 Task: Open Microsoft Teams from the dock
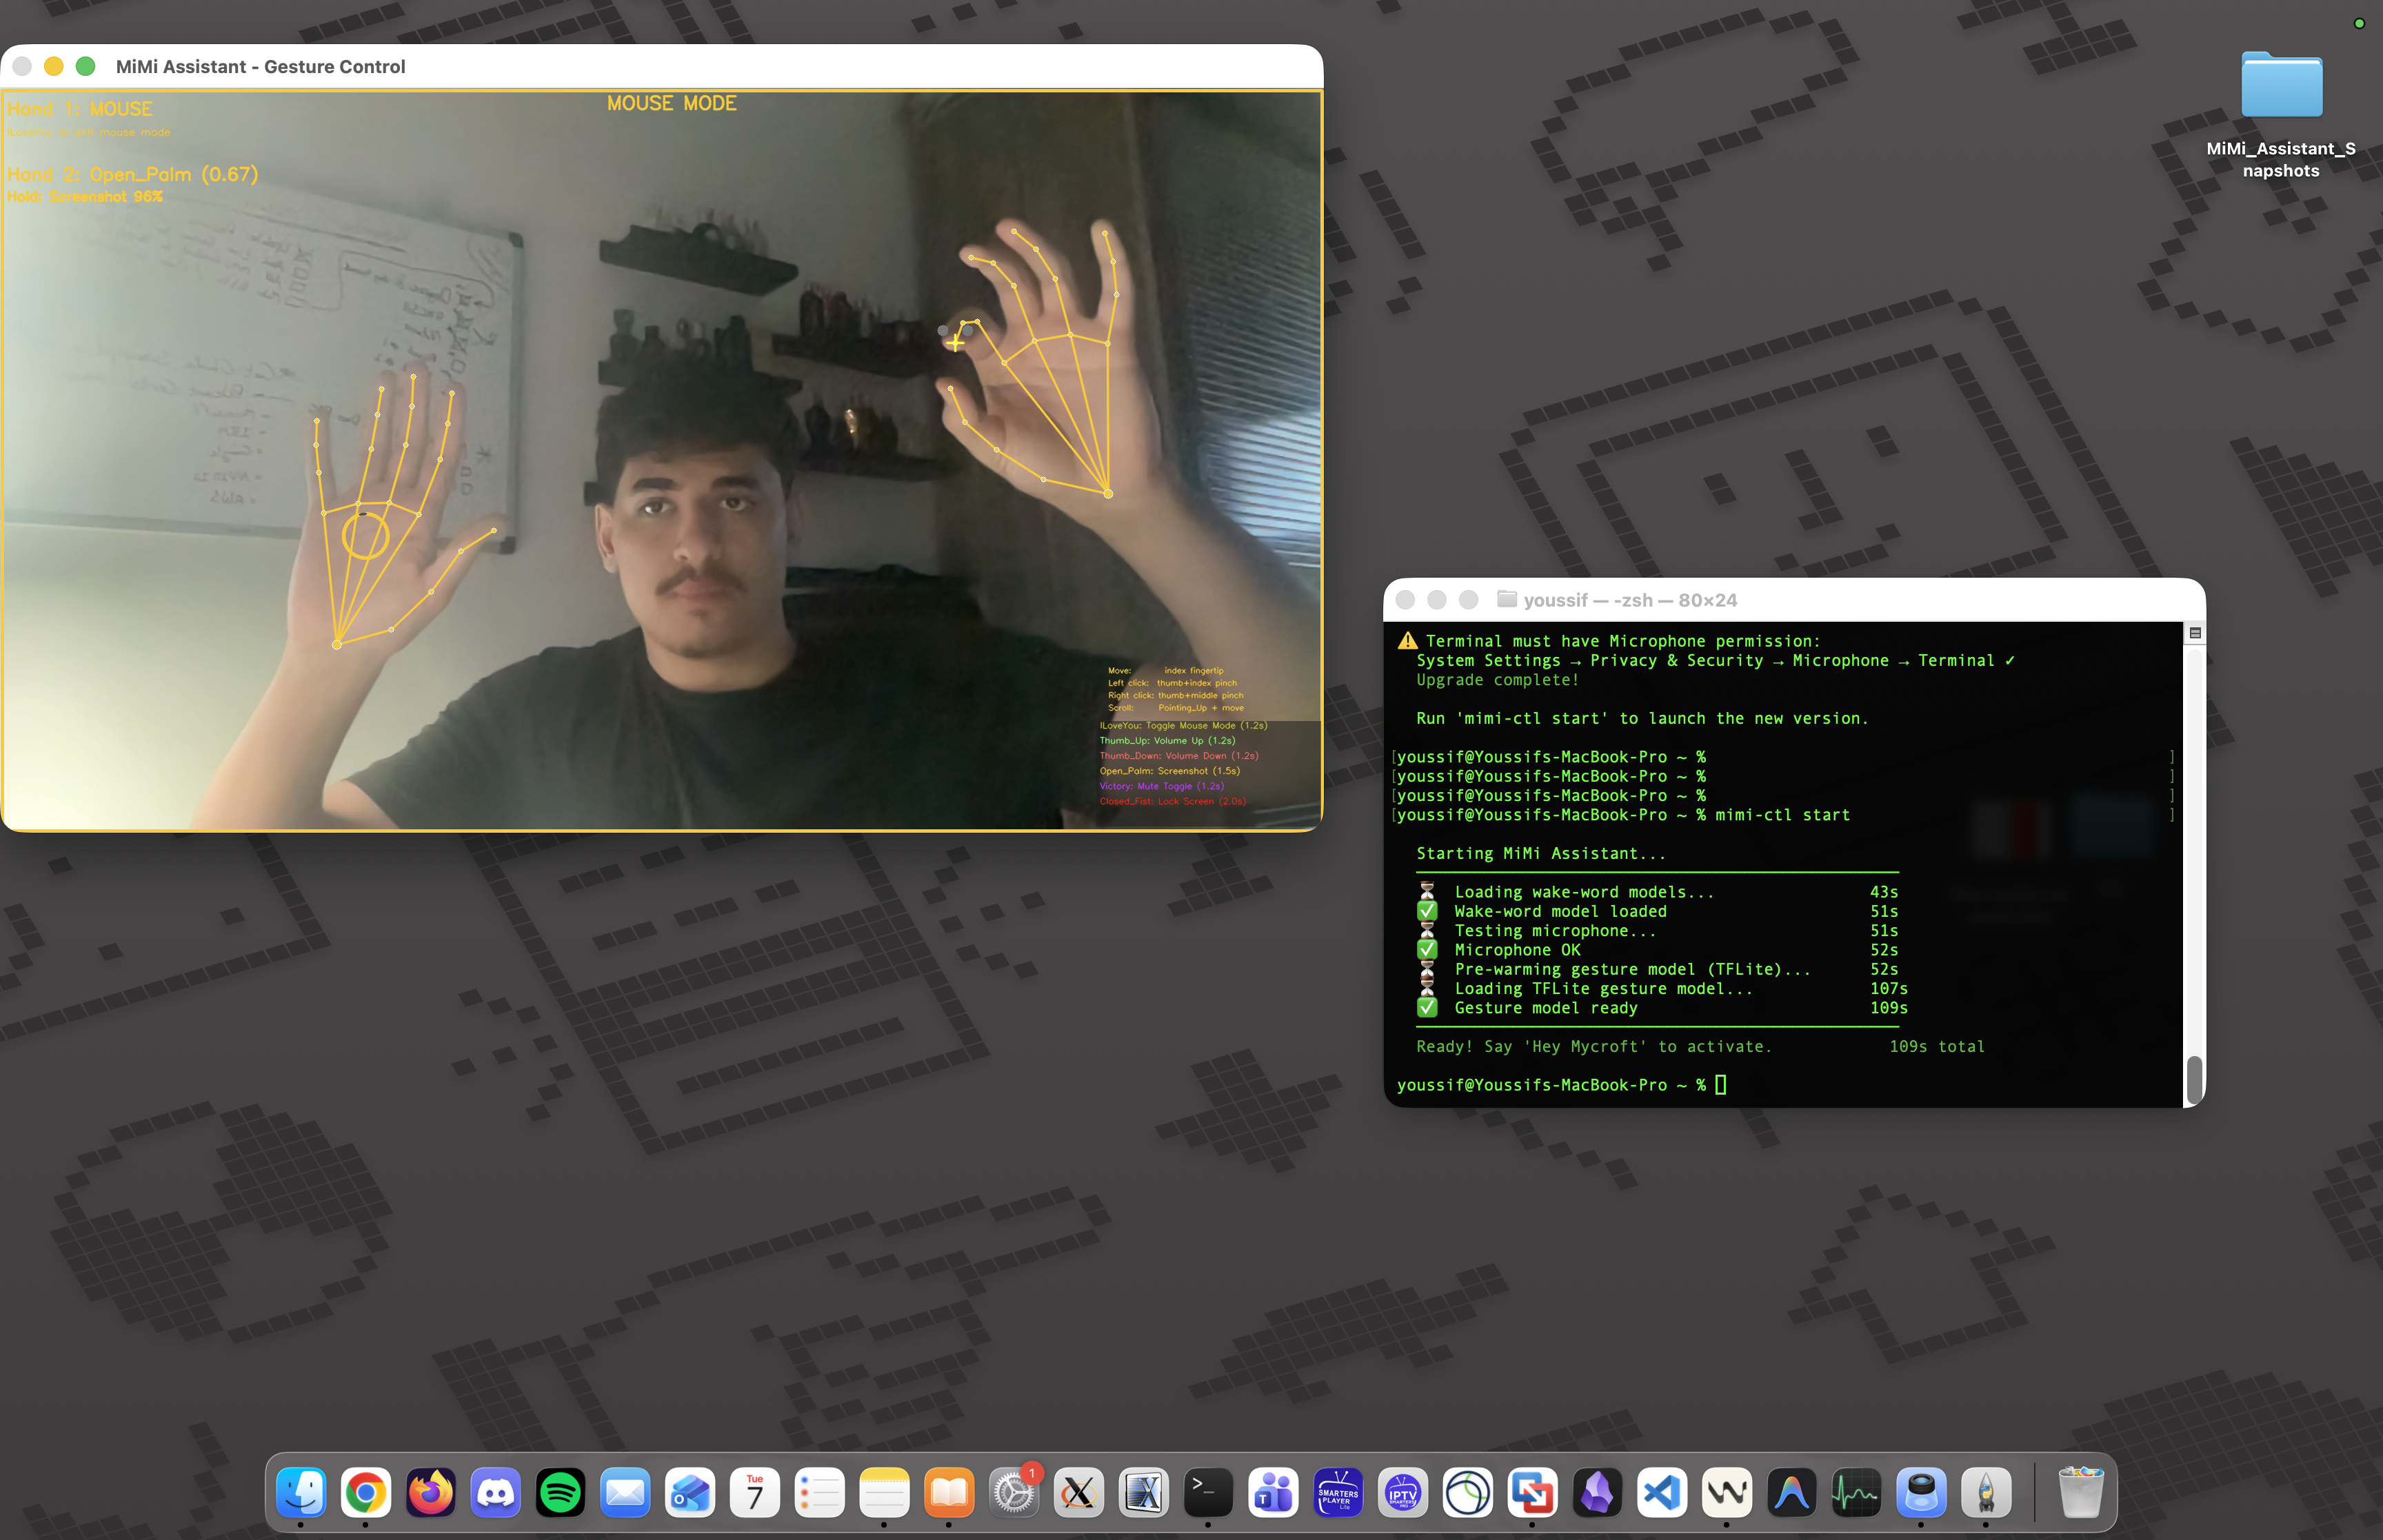[1273, 1493]
